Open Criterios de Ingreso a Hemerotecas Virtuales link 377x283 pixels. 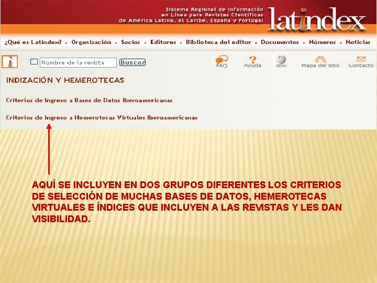(102, 118)
